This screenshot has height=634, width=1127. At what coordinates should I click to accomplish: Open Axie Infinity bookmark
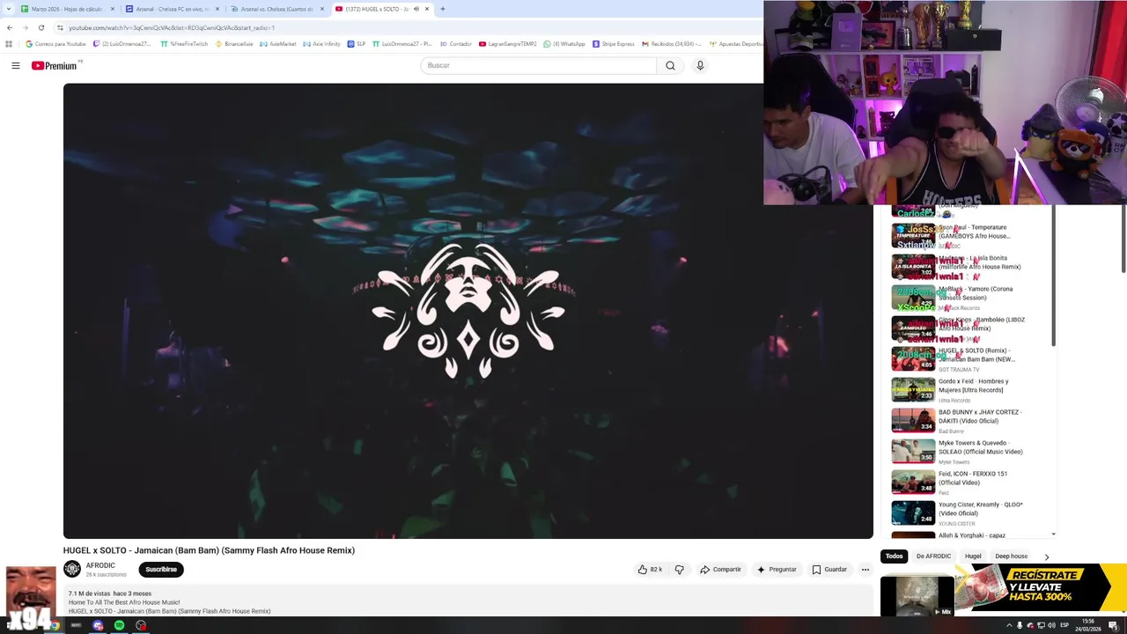tap(321, 43)
